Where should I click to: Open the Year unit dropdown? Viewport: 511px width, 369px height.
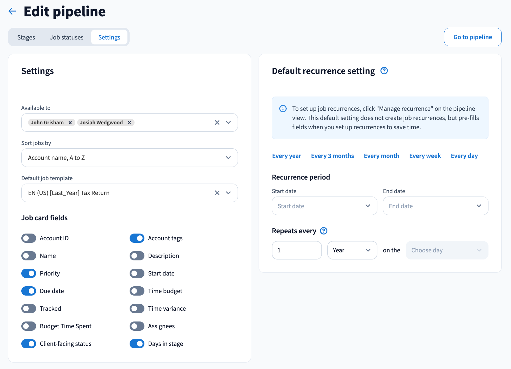352,250
